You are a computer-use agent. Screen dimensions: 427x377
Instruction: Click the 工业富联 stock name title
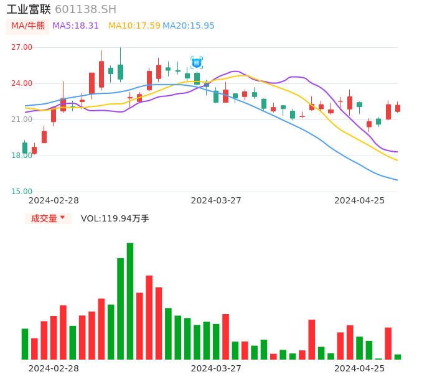pyautogui.click(x=29, y=9)
